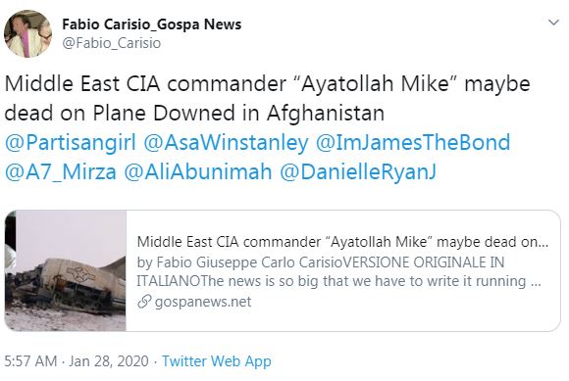Click the "Middle East CIA commander" tweet text

pos(145,83)
